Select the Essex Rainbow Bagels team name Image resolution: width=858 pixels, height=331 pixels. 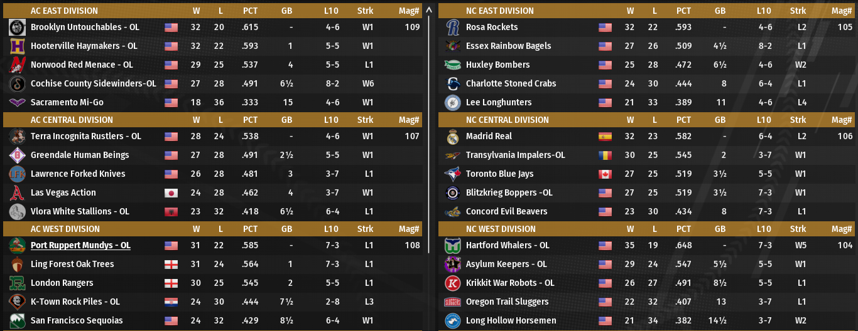[508, 46]
